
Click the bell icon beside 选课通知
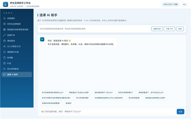pos(4,18)
